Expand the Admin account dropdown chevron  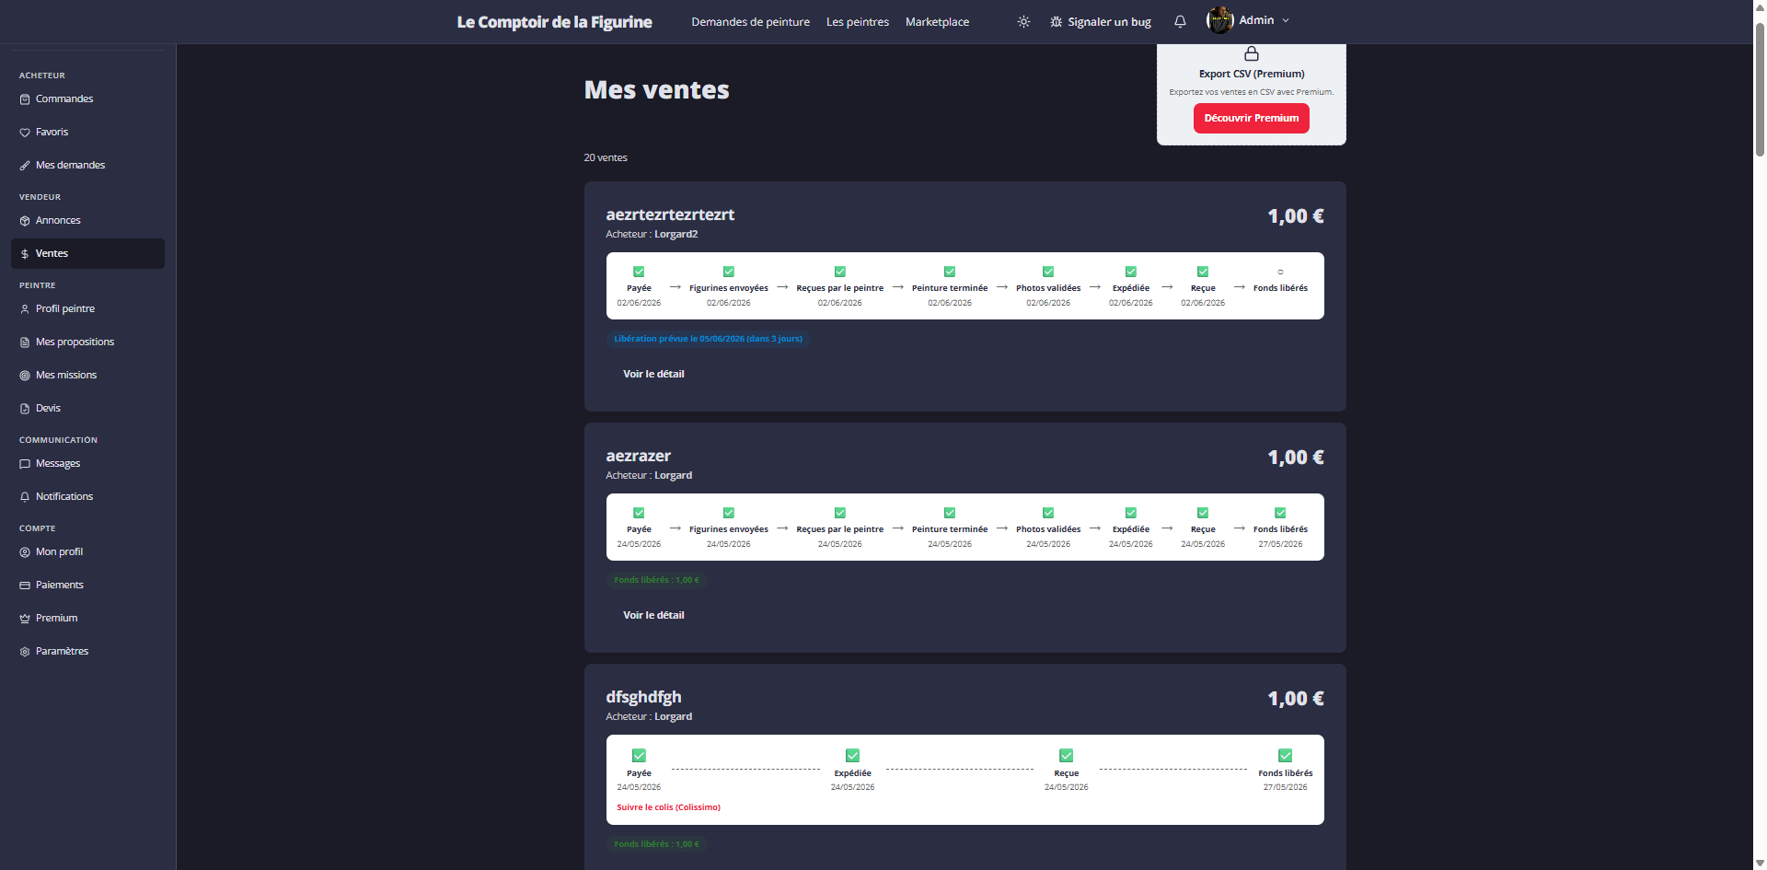pos(1286,20)
